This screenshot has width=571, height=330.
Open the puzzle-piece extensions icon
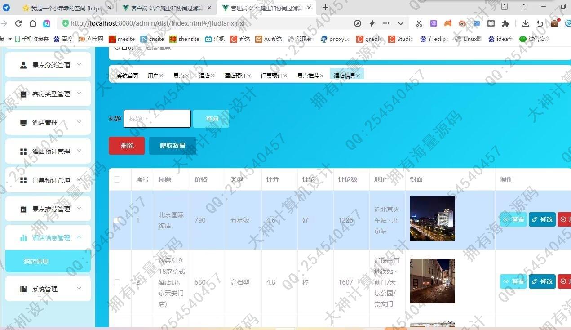[x=505, y=23]
